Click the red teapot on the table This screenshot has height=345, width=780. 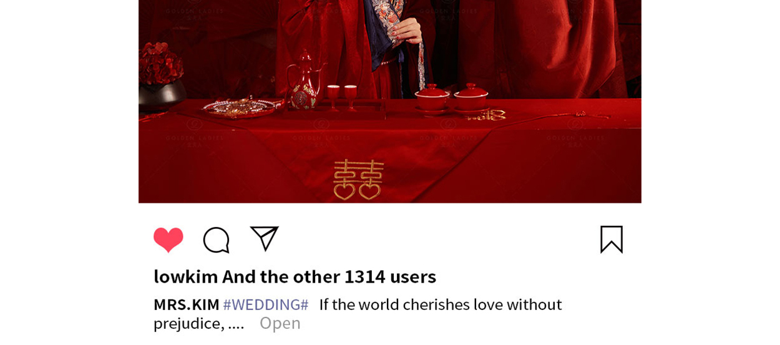pyautogui.click(x=303, y=81)
